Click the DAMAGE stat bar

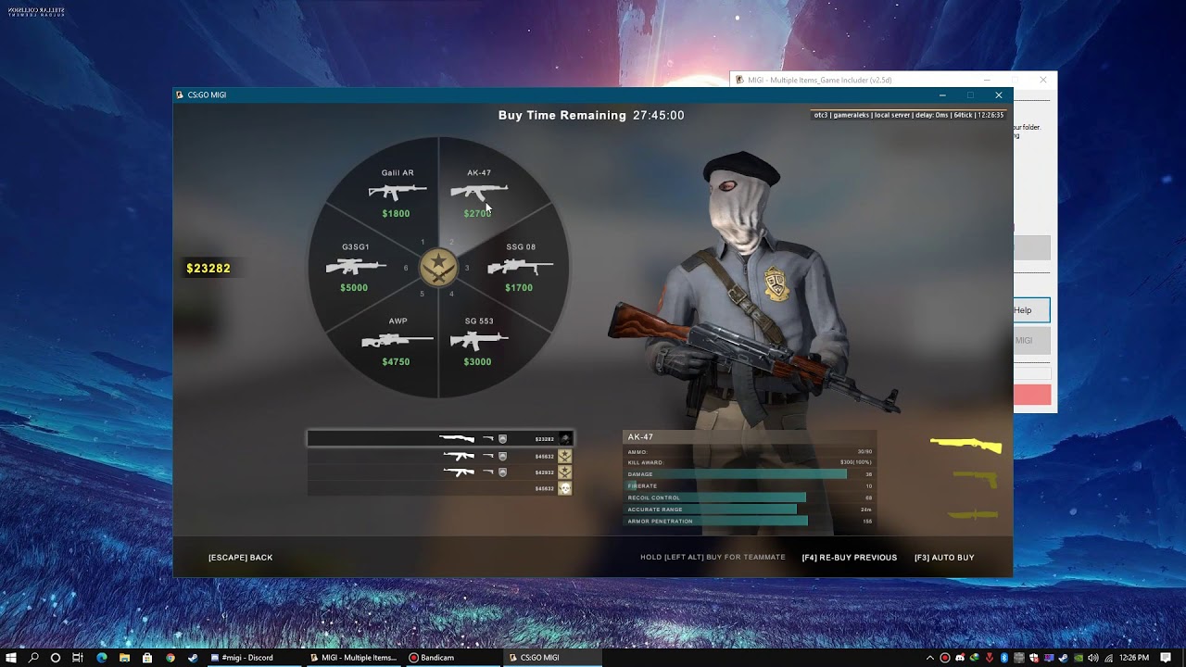coord(737,474)
